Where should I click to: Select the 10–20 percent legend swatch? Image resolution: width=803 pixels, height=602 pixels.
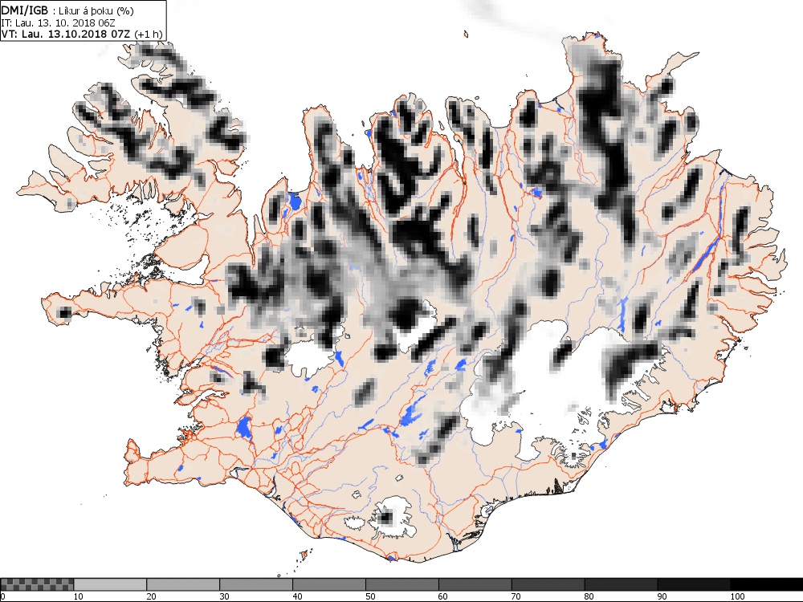coord(110,584)
